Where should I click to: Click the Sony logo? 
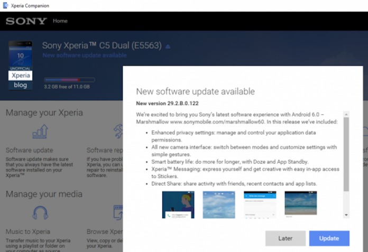click(26, 21)
